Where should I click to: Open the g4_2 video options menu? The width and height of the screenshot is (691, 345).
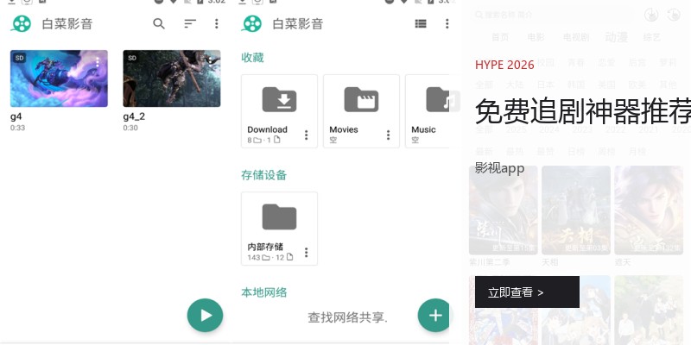click(211, 62)
